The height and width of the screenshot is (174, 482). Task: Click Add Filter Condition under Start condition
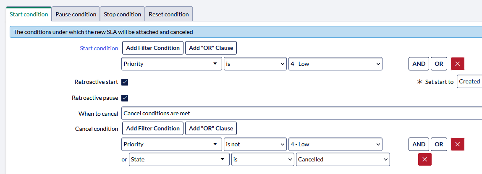(x=153, y=48)
